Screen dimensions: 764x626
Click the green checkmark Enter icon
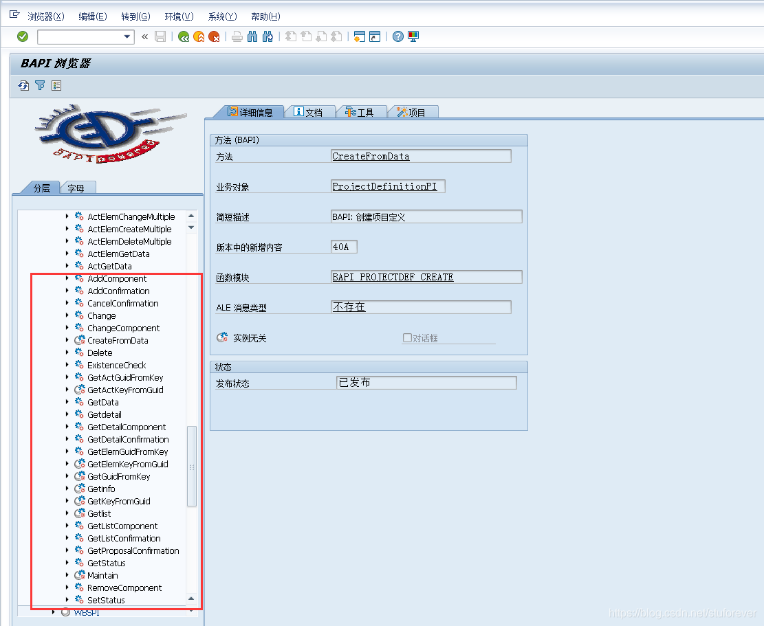[x=23, y=36]
